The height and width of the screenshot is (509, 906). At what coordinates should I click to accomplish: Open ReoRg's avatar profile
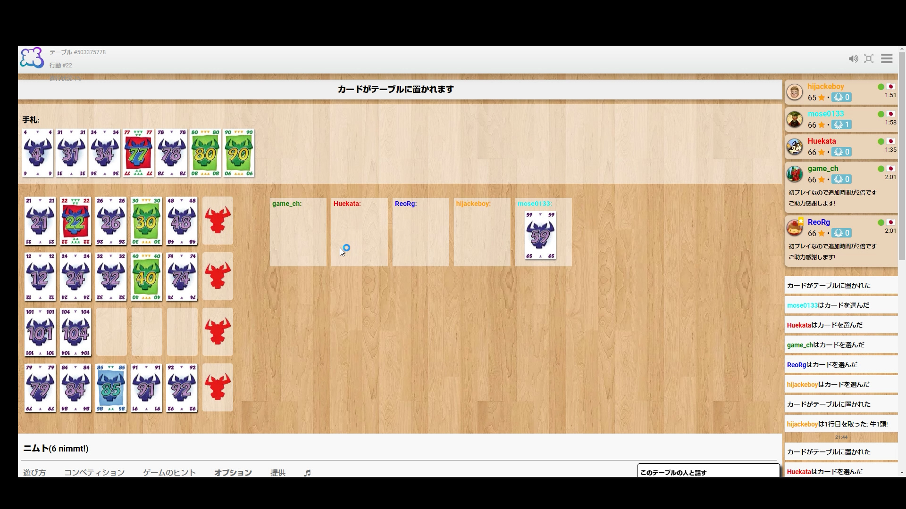(x=795, y=228)
